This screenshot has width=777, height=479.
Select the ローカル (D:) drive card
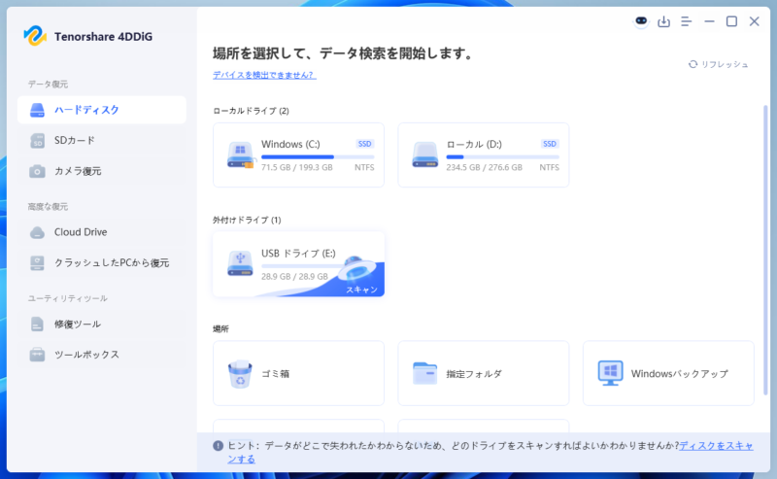click(483, 155)
